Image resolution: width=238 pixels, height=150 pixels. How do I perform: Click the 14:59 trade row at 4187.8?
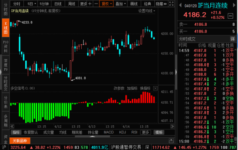pos(206,50)
